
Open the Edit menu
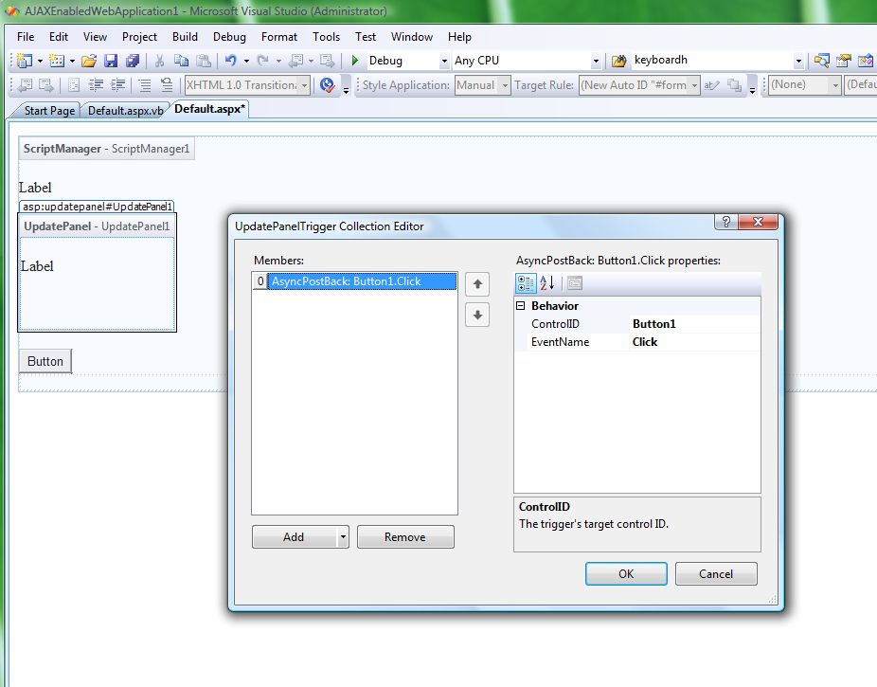[x=59, y=37]
